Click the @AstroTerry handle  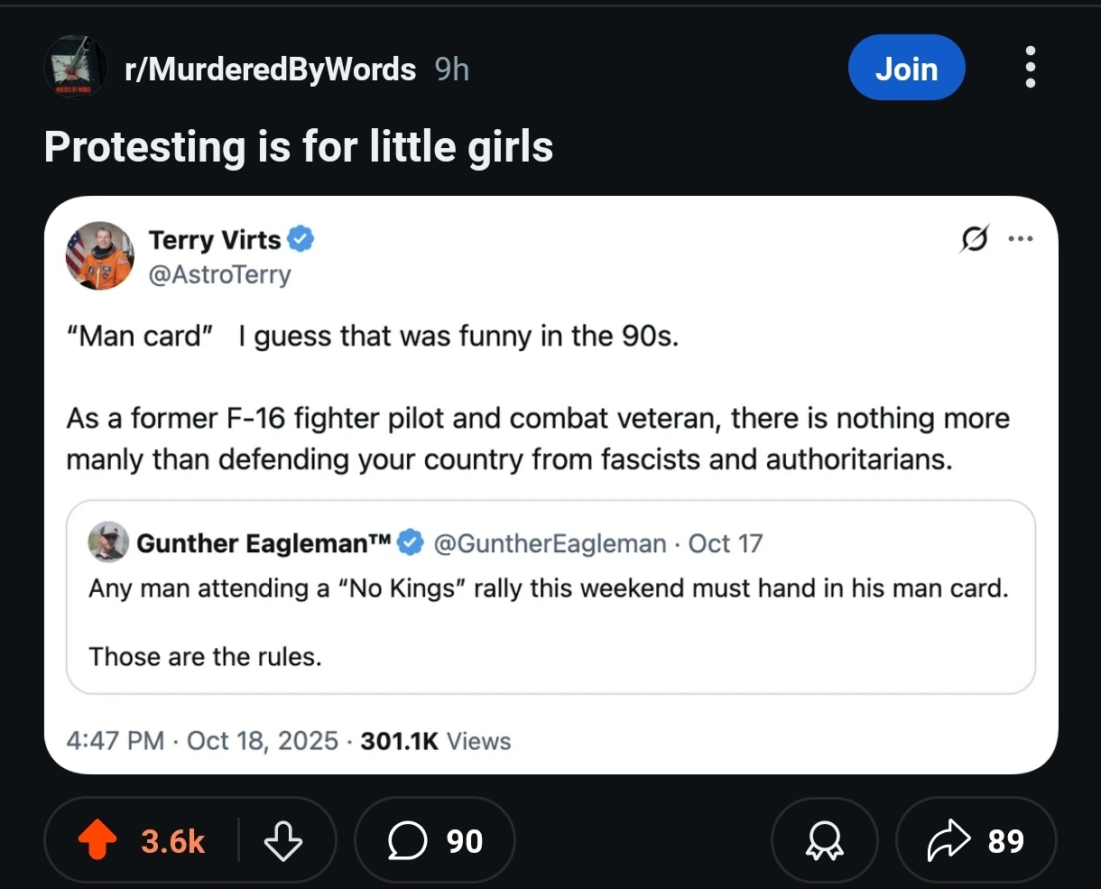[x=219, y=273]
